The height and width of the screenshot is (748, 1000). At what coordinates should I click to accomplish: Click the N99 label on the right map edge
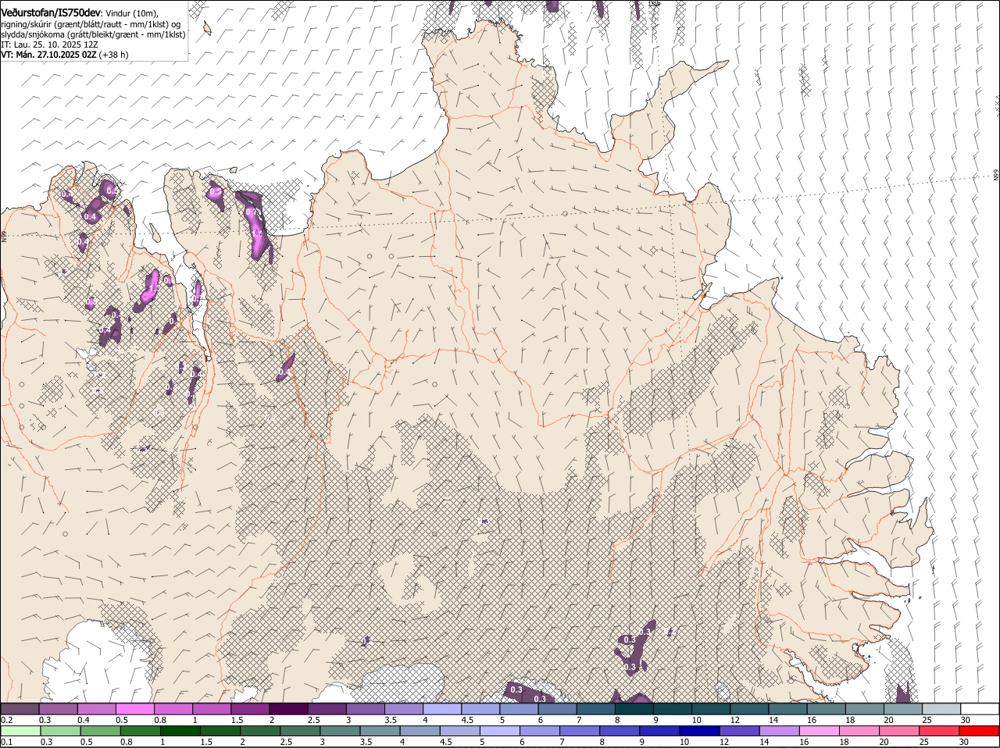[x=996, y=176]
